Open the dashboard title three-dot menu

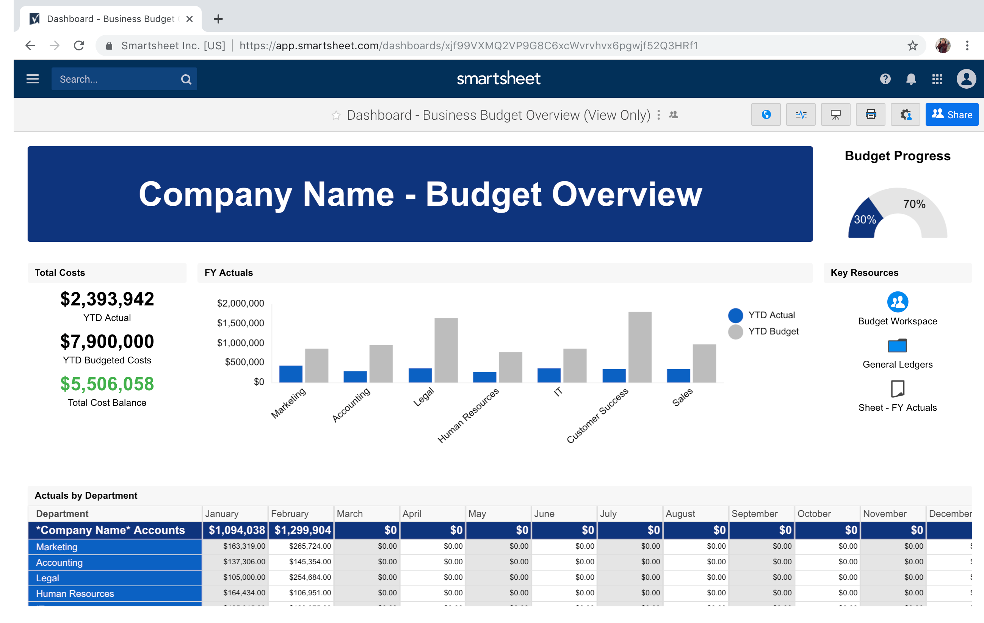point(659,115)
